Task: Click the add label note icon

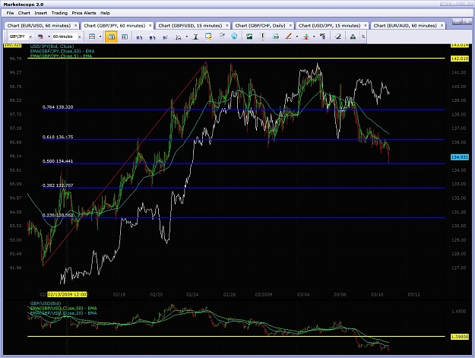Action: [x=208, y=36]
